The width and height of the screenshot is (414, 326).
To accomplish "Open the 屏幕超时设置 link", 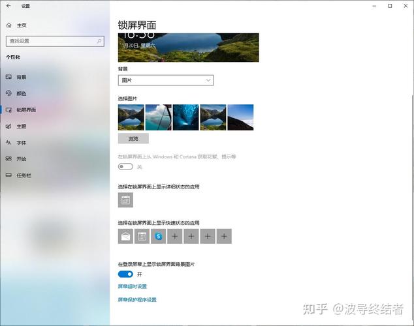I will (133, 286).
